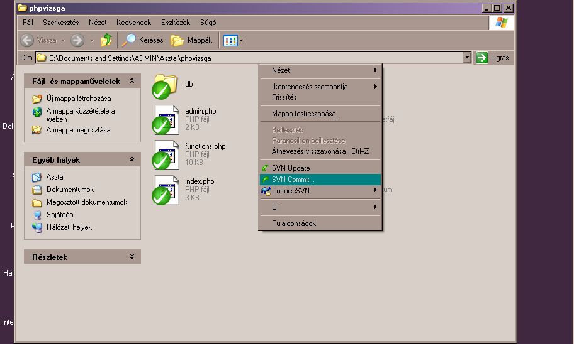574x344 pixels.
Task: Open the Keresés search magnifier
Action: pyautogui.click(x=128, y=40)
